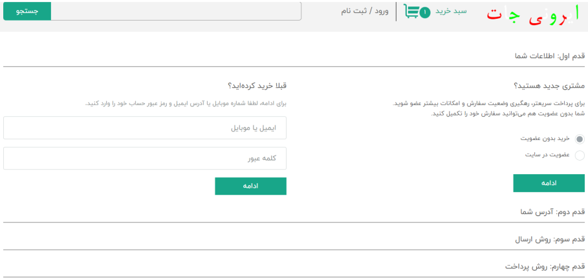This screenshot has height=278, width=588.
Task: Open the 'ورود / ثبت نام' link
Action: 365,11
